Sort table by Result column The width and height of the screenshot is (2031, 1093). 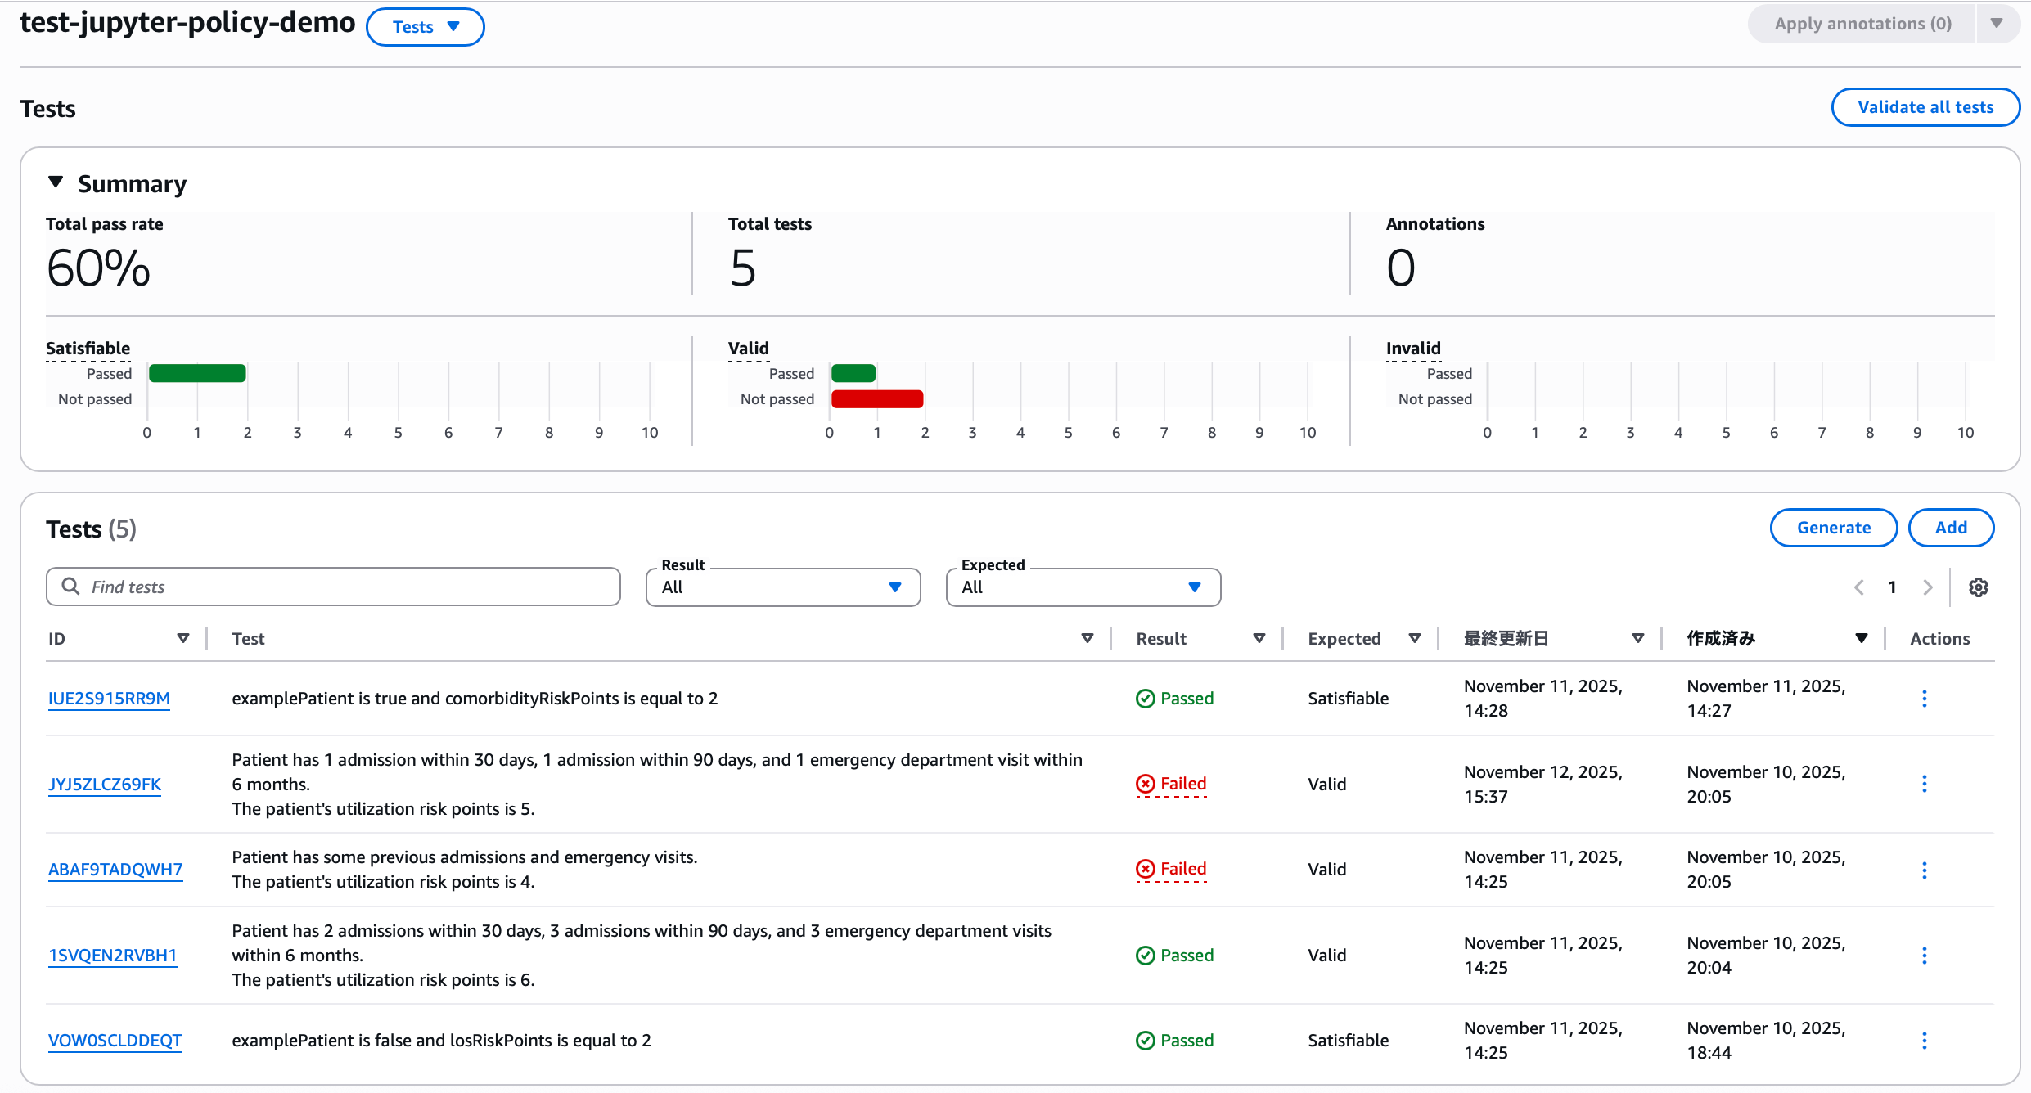click(x=1259, y=638)
